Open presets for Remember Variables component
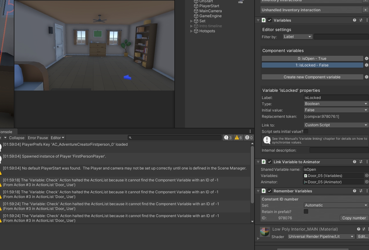 pyautogui.click(x=361, y=191)
